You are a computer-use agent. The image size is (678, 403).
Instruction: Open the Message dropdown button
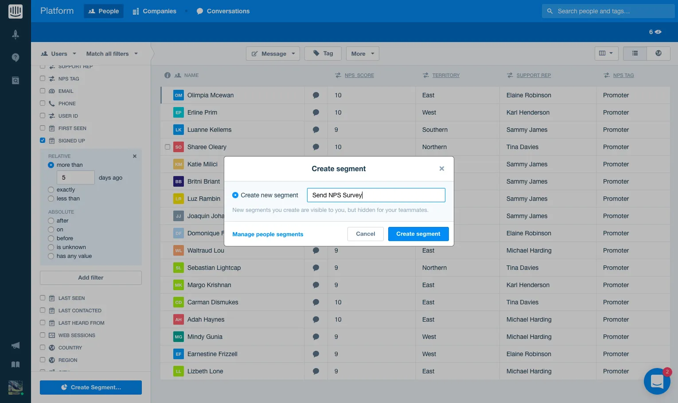273,54
